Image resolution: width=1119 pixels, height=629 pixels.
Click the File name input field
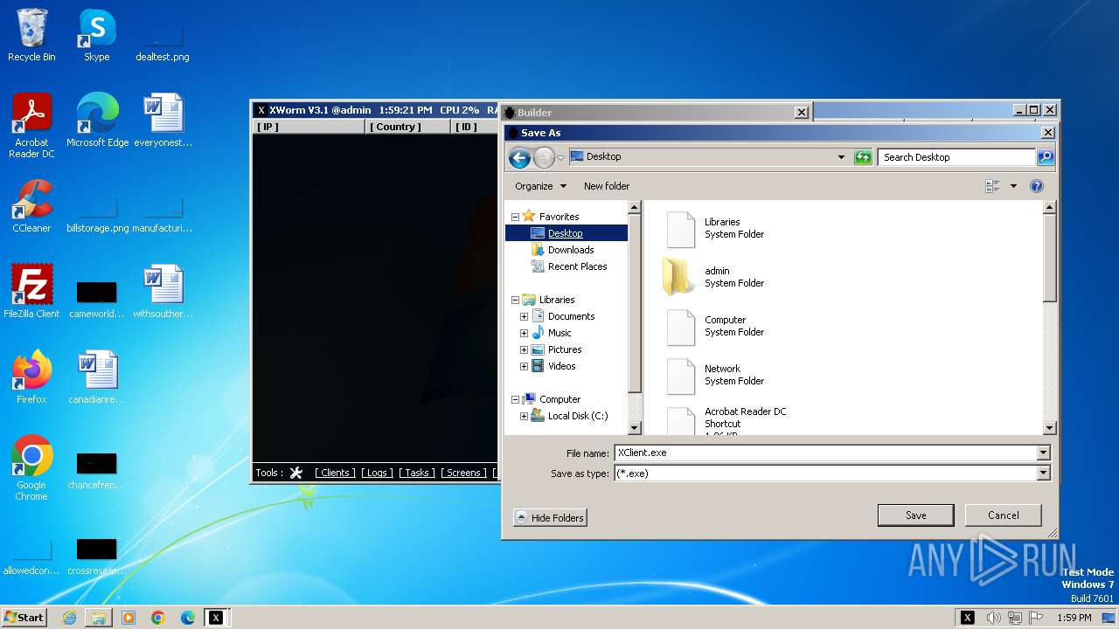[x=824, y=453]
